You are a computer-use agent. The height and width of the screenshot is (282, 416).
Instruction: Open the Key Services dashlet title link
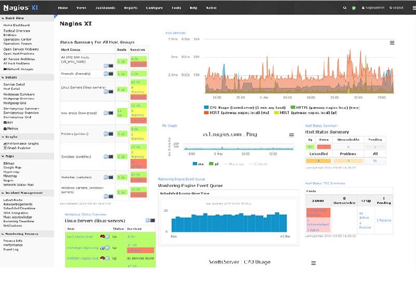pos(175,33)
